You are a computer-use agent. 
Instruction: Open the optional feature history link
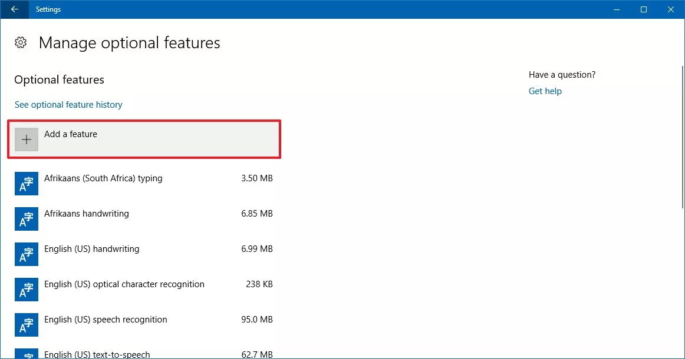68,105
